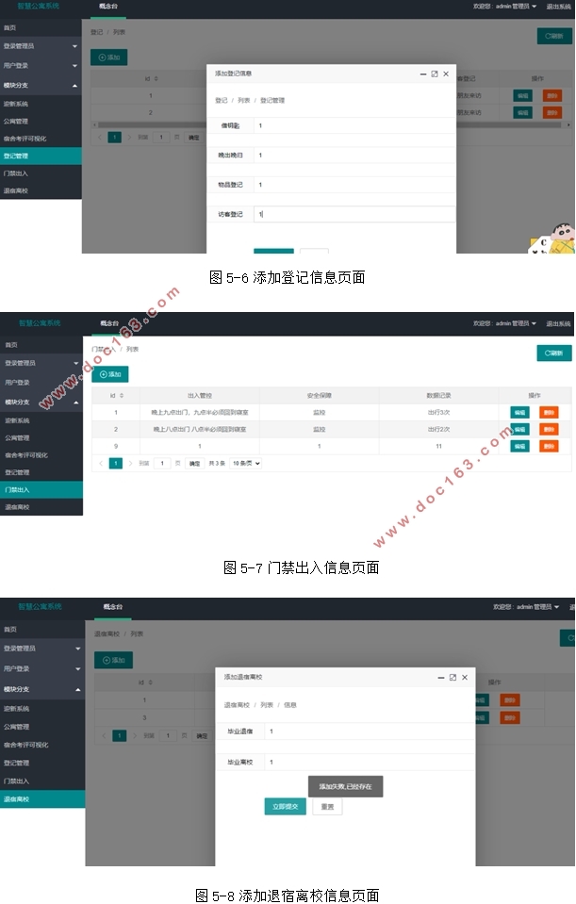Open 宿舍考评可视化 in Figure 5-7 sidebar
This screenshot has height=904, width=576.
tap(41, 455)
